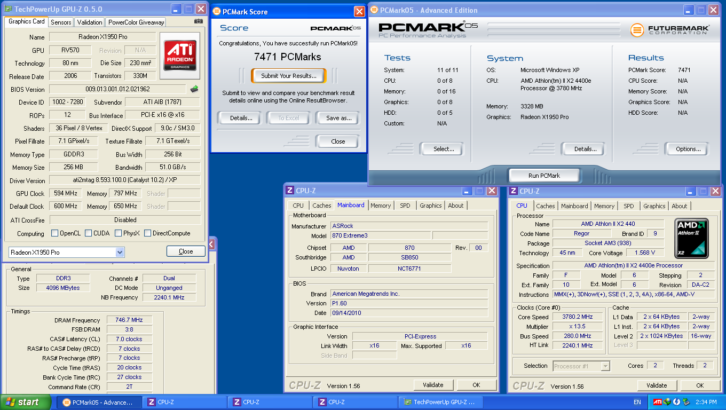Select the Graphics Card tab in GPU-Z
Image resolution: width=726 pixels, height=410 pixels.
click(27, 21)
